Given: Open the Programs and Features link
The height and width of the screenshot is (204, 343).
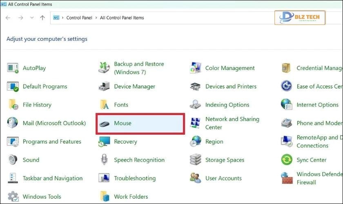Looking at the screenshot, I should coord(52,142).
